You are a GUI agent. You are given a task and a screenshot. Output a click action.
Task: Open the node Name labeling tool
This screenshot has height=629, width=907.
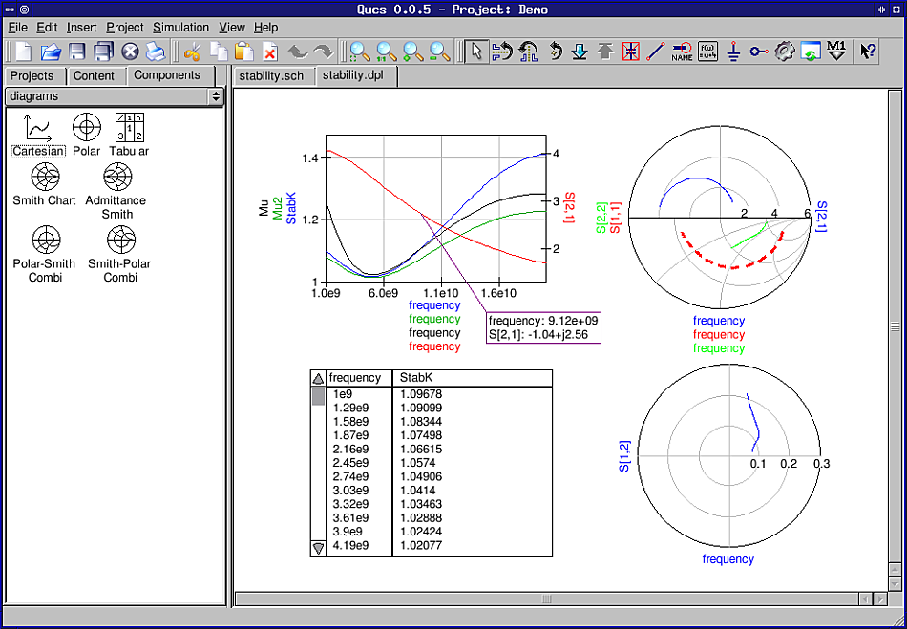coord(682,52)
